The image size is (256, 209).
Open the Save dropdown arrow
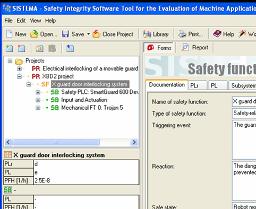(88, 34)
